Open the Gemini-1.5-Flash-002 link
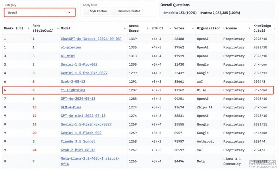The width and height of the screenshot is (278, 169). [81, 133]
